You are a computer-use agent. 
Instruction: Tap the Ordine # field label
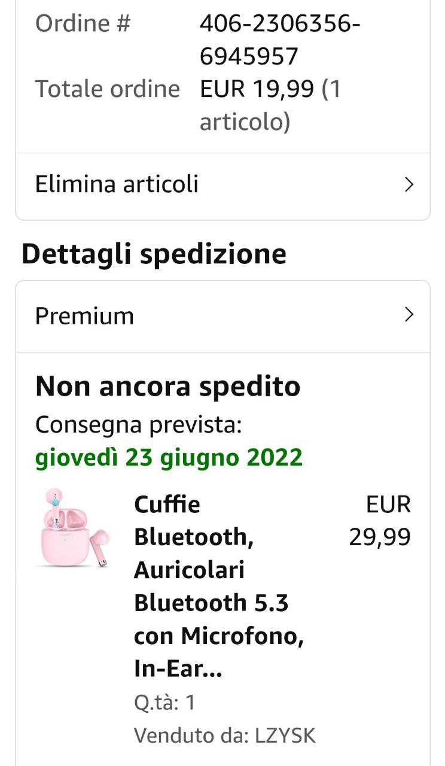tap(83, 24)
